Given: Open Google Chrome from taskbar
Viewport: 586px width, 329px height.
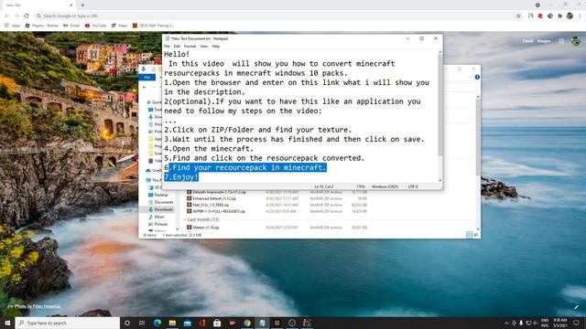Looking at the screenshot, I should (x=247, y=323).
